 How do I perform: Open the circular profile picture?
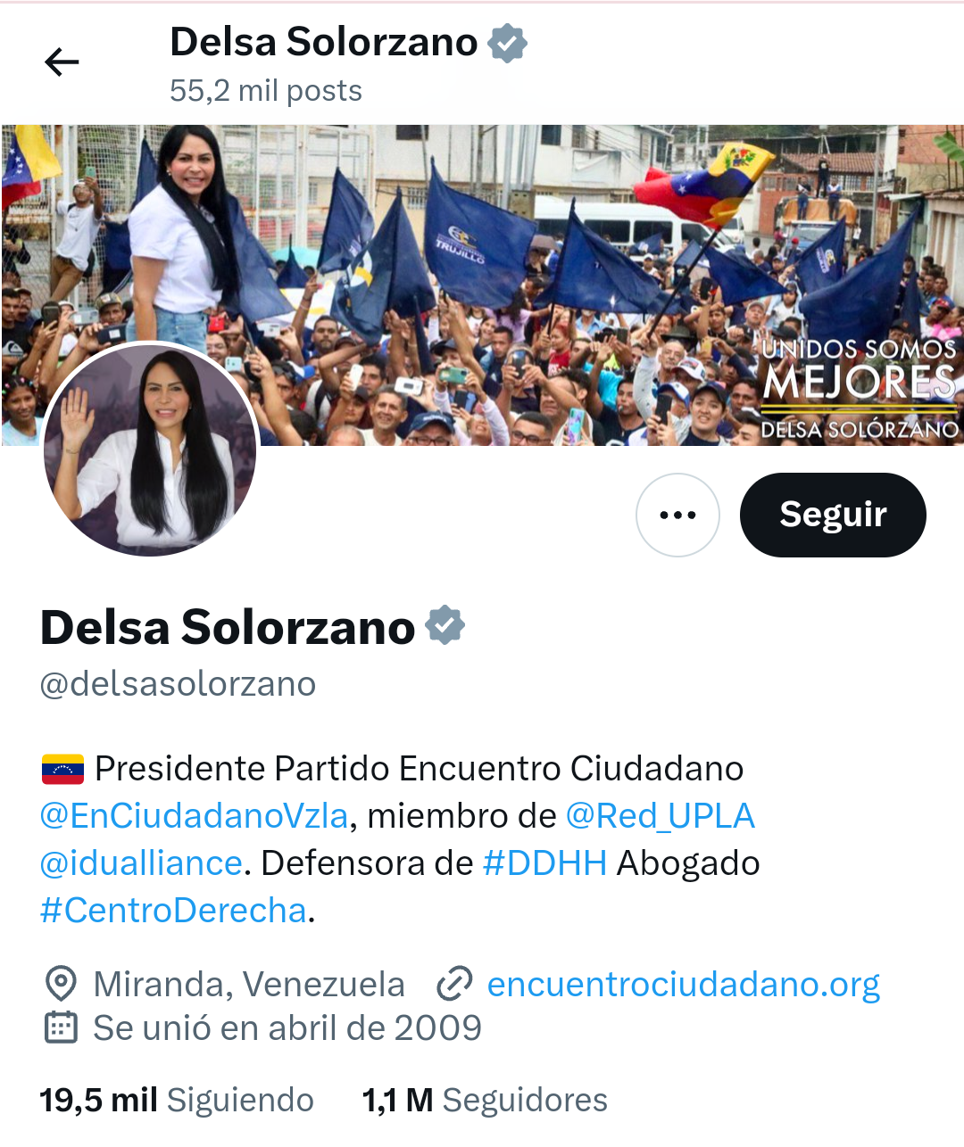150,450
